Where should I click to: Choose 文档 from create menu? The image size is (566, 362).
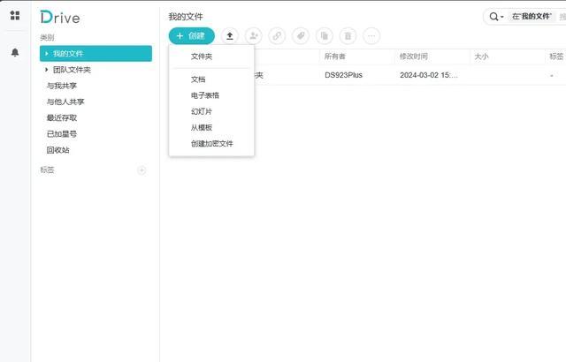211,79
